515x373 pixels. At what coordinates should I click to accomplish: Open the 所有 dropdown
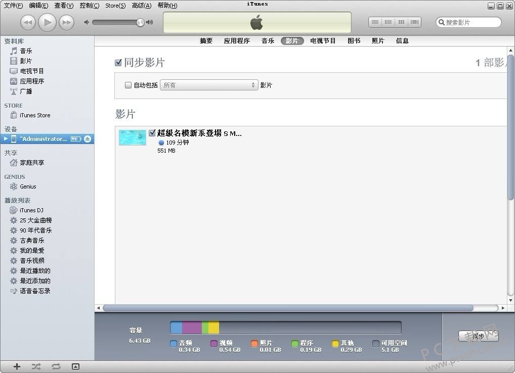coord(209,85)
